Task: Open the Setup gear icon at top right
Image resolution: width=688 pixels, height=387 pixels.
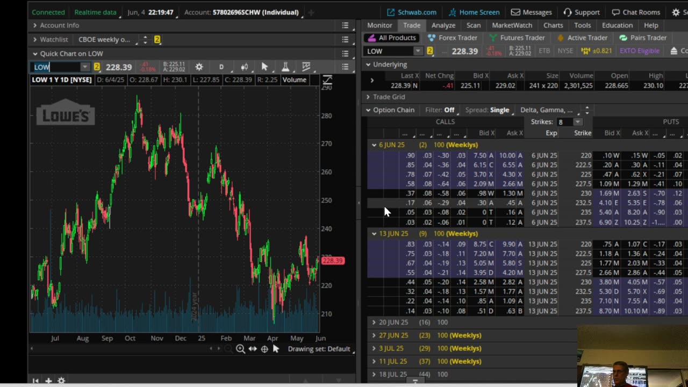Action: [x=676, y=12]
